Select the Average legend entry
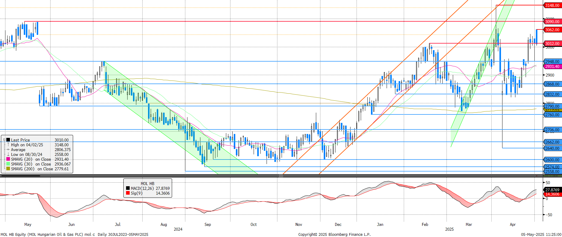562x237 pixels. (x=18, y=150)
